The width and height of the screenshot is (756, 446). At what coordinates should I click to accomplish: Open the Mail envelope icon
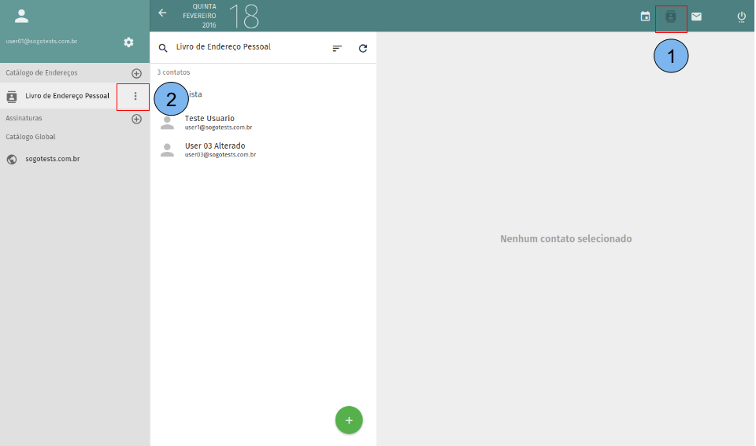(x=696, y=17)
